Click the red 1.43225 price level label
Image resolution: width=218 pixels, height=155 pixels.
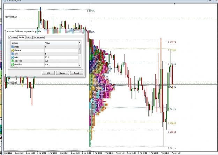coord(172,42)
